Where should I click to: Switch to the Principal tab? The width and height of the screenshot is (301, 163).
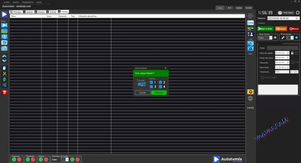pyautogui.click(x=16, y=12)
